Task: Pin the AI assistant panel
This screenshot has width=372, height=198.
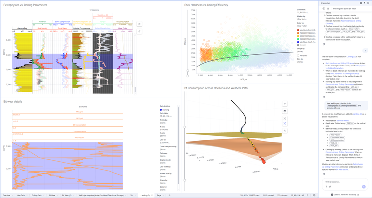Action: tap(365, 3)
